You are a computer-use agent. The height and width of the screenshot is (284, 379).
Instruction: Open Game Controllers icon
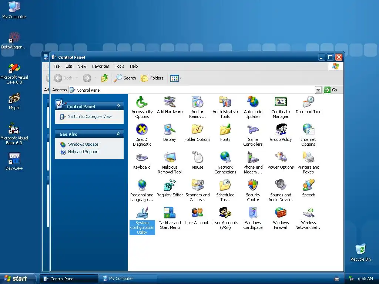pos(253,135)
